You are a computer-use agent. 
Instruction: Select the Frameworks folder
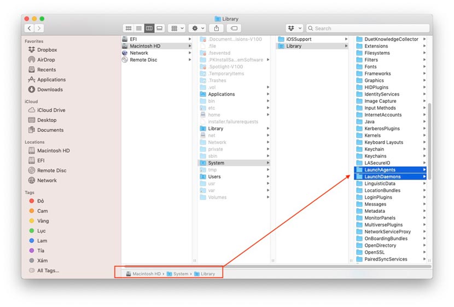coord(391,73)
